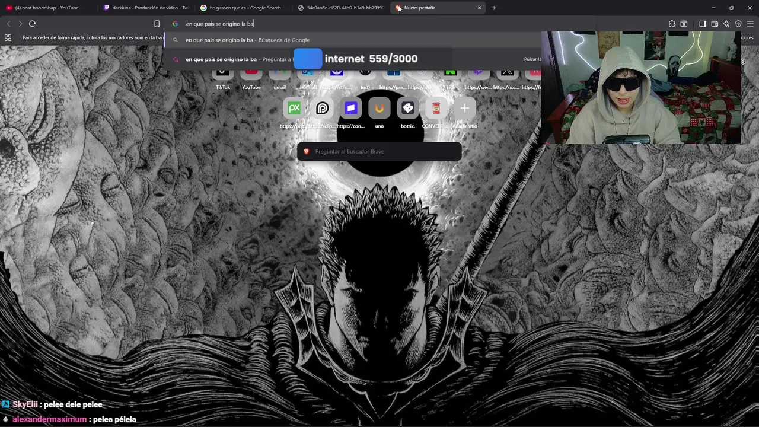
Task: Switch to the 'beat boobmbap - YouTube' tab
Action: (46, 8)
